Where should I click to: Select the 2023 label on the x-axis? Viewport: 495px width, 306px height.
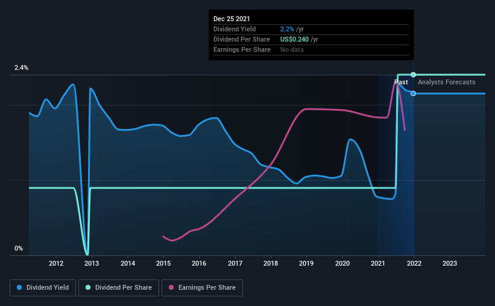450,263
